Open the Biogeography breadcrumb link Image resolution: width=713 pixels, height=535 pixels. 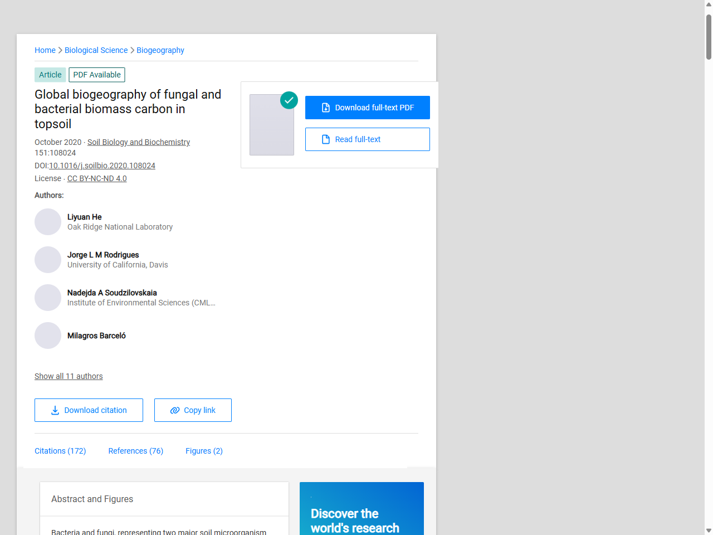click(x=160, y=50)
